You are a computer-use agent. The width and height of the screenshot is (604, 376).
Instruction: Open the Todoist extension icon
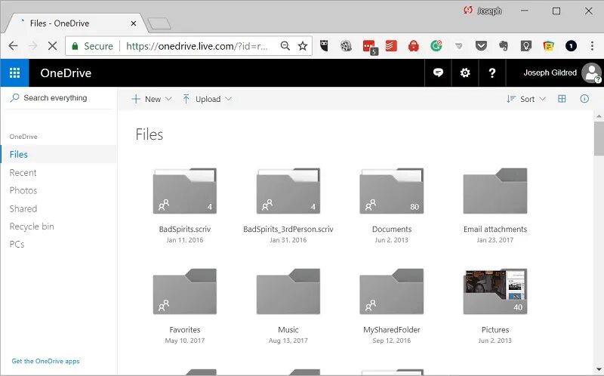click(x=391, y=46)
